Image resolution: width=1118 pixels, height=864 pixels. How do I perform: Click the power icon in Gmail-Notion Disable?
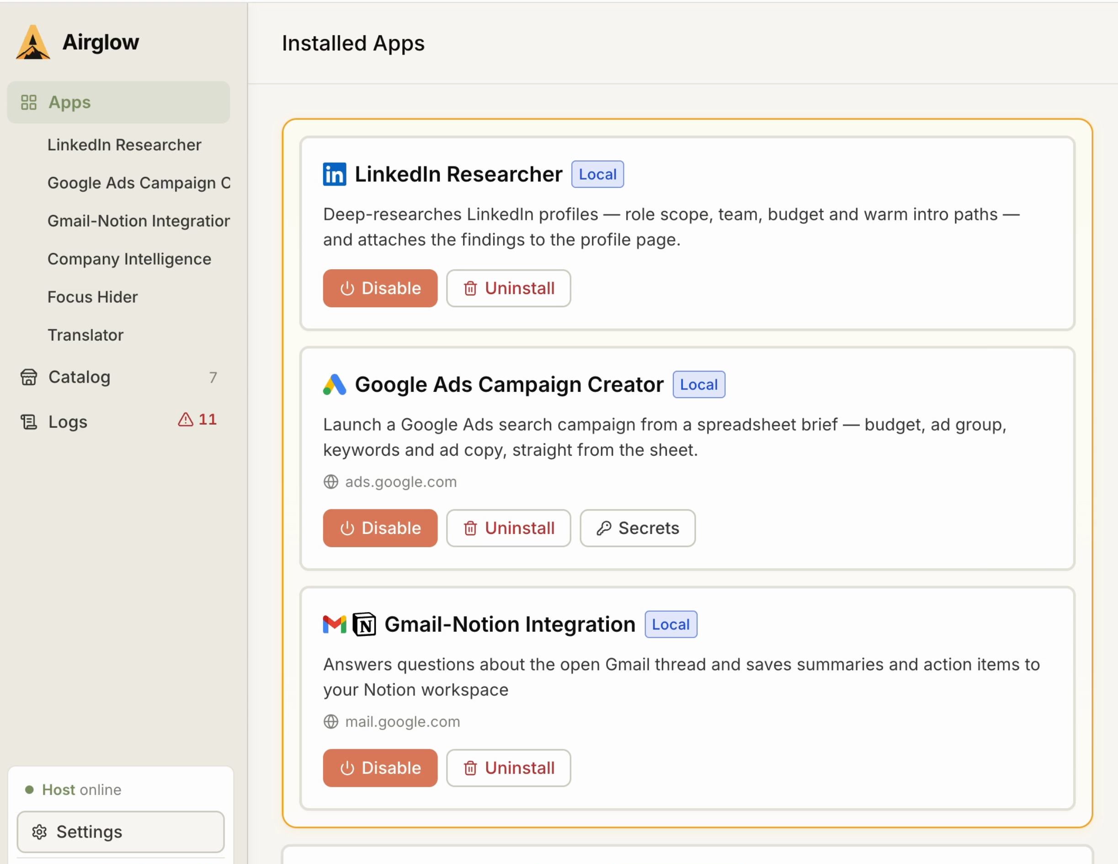(347, 768)
